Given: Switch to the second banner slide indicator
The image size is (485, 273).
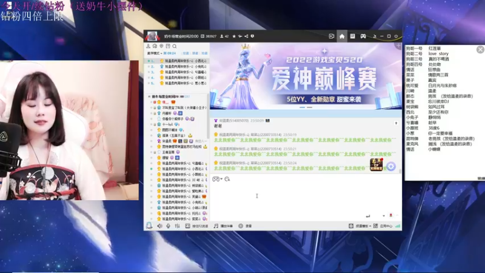Looking at the screenshot, I should (309, 107).
